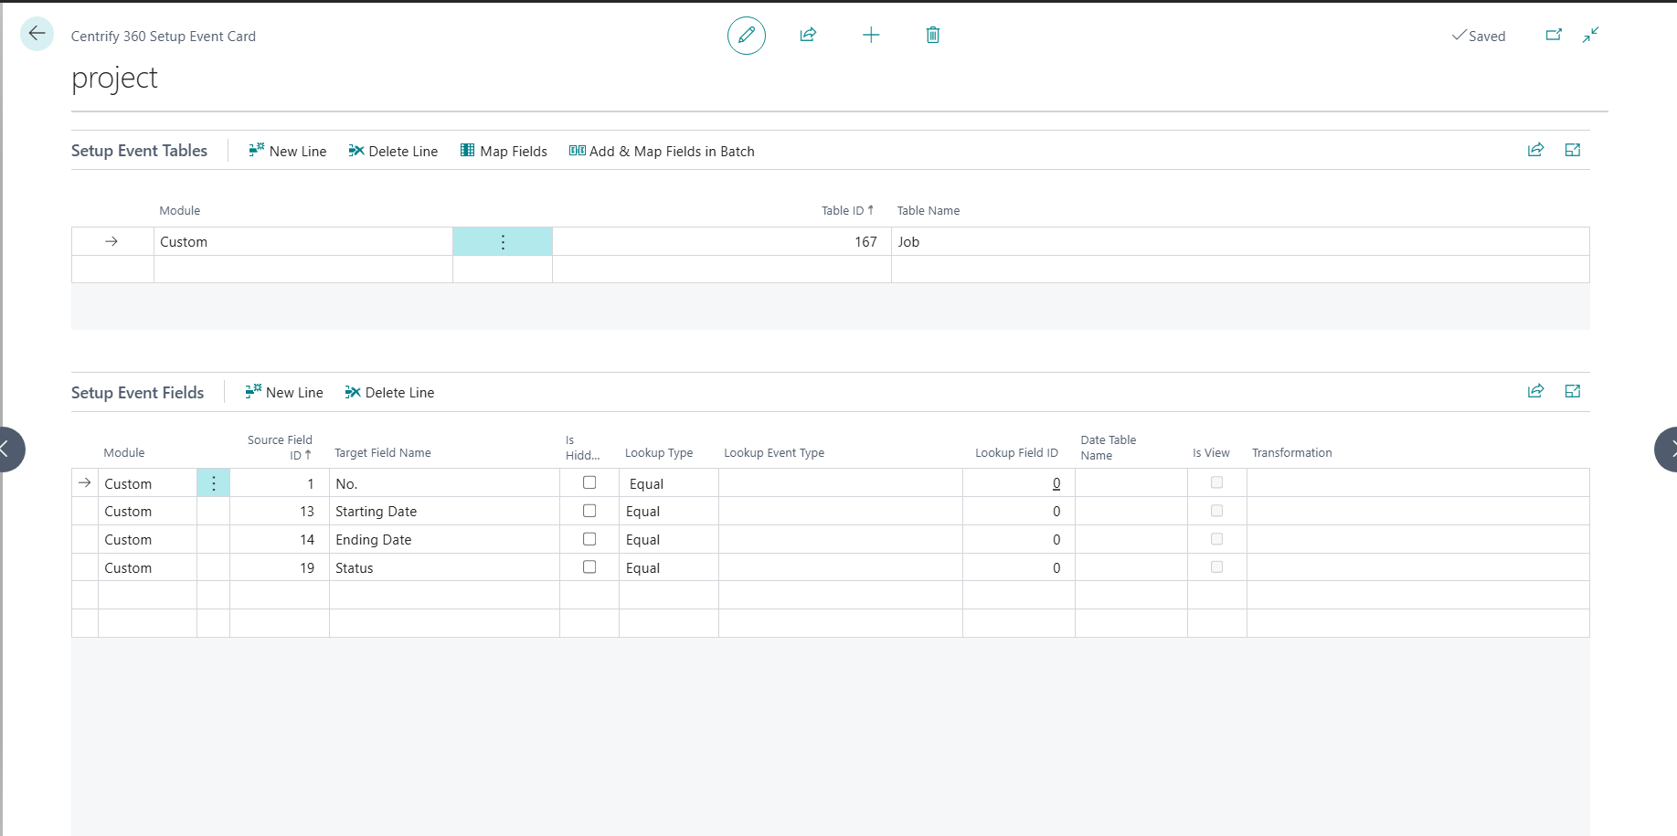Select the Job table name cell
Image resolution: width=1677 pixels, height=836 pixels.
(x=1240, y=241)
